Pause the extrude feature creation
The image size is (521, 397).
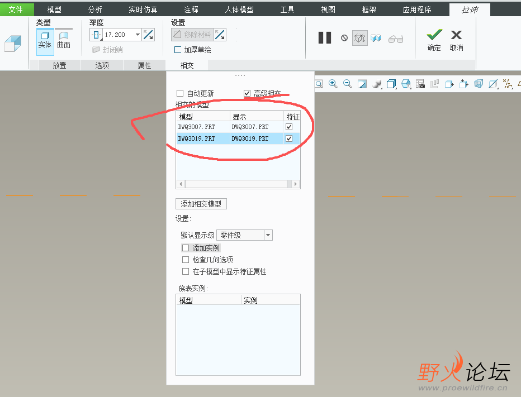pyautogui.click(x=325, y=38)
